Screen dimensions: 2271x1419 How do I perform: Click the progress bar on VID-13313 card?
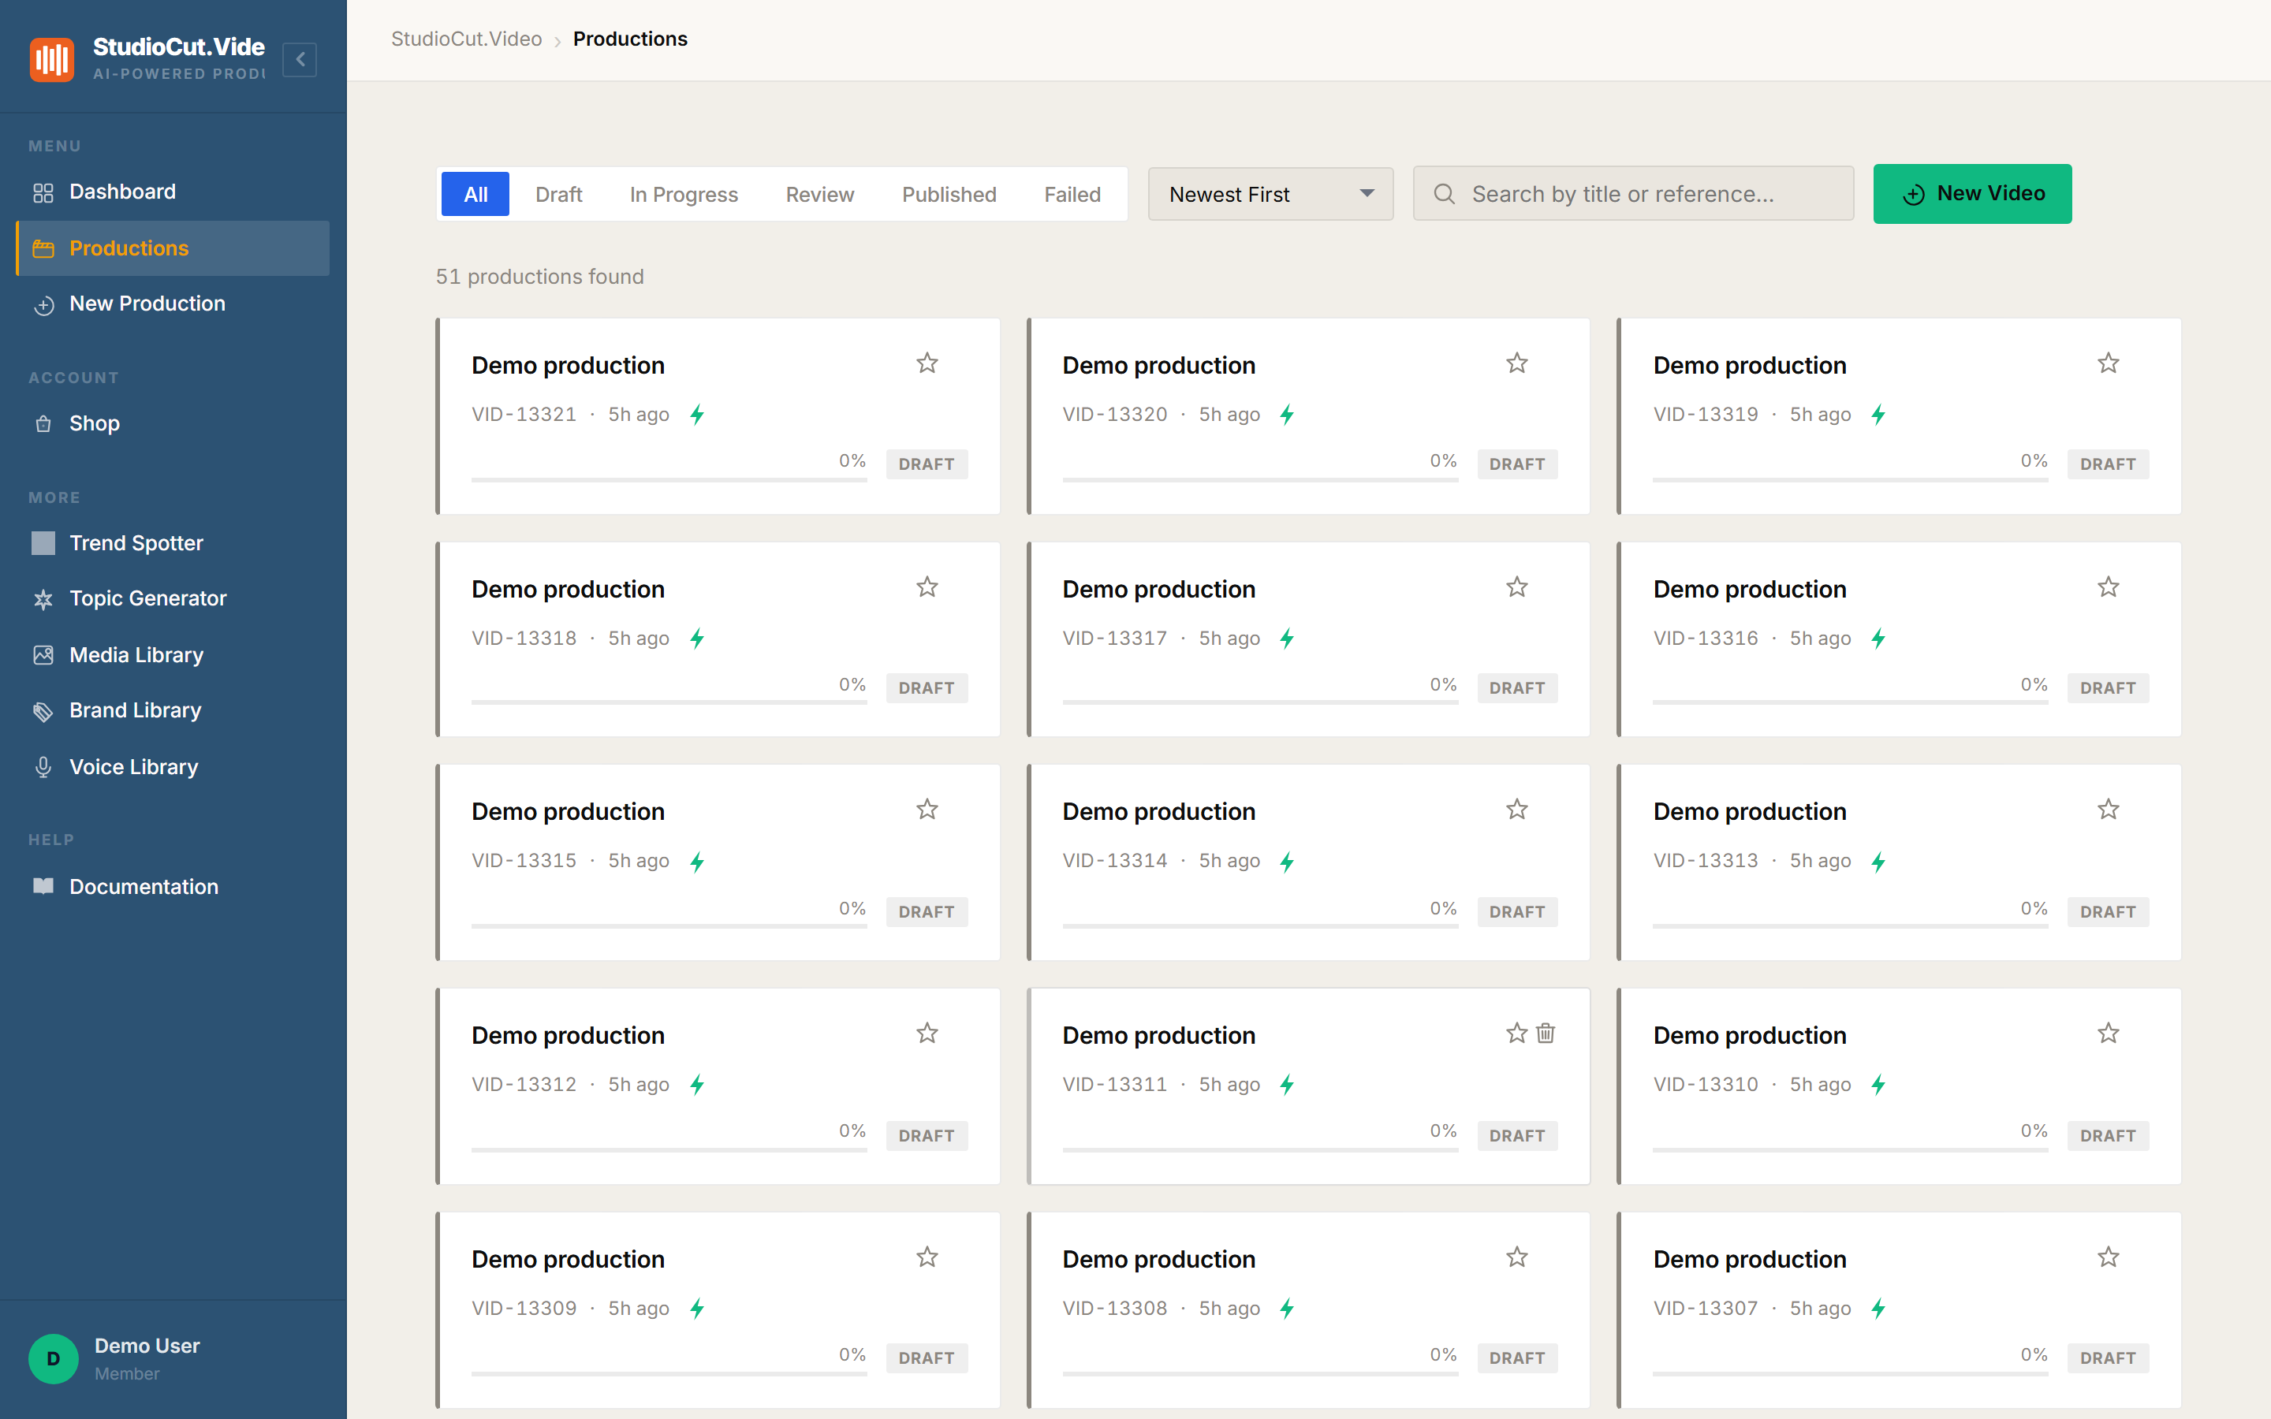1851,926
